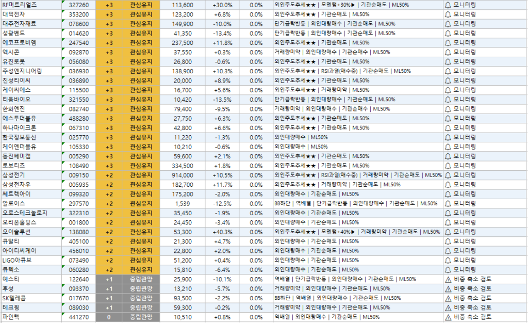Image resolution: width=528 pixels, height=323 pixels.
Task: Click the bell icon in 큐렉소 row
Action: (x=448, y=270)
